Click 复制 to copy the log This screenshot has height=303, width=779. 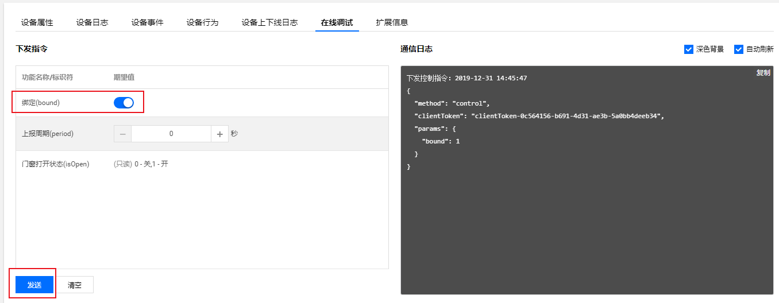coord(763,73)
